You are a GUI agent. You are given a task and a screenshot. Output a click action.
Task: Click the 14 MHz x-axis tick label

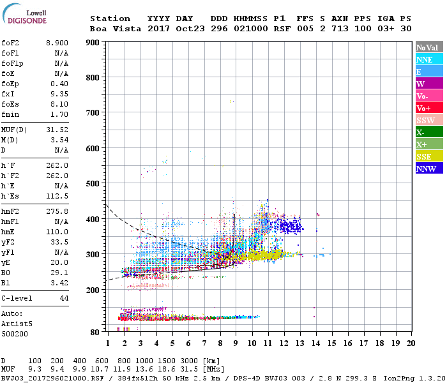click(315, 343)
